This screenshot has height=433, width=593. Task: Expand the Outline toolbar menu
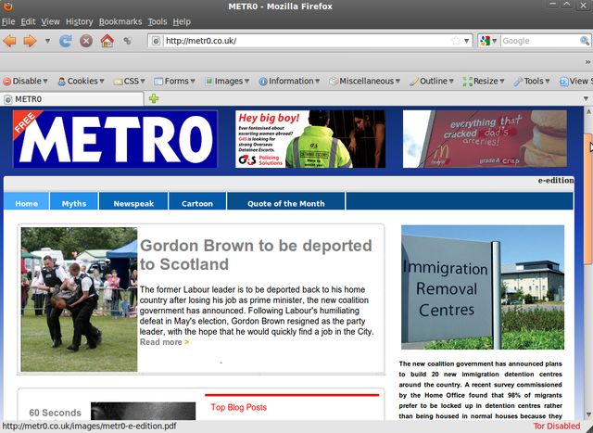point(434,81)
